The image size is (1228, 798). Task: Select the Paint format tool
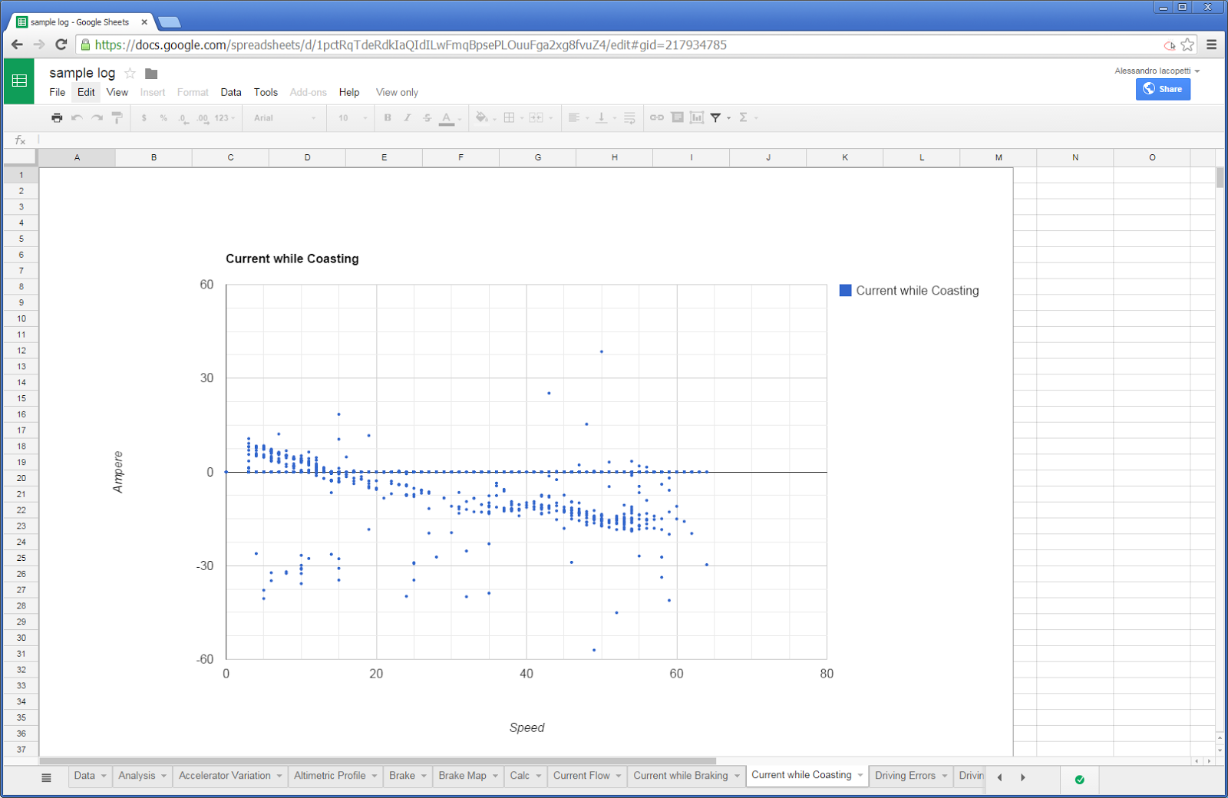pos(116,117)
